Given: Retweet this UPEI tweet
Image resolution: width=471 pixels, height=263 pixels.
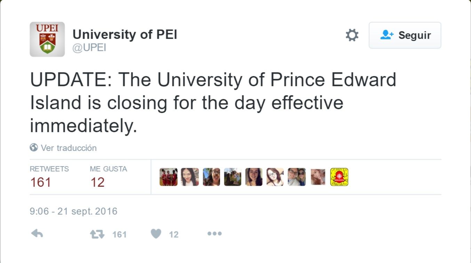Looking at the screenshot, I should coord(97,234).
